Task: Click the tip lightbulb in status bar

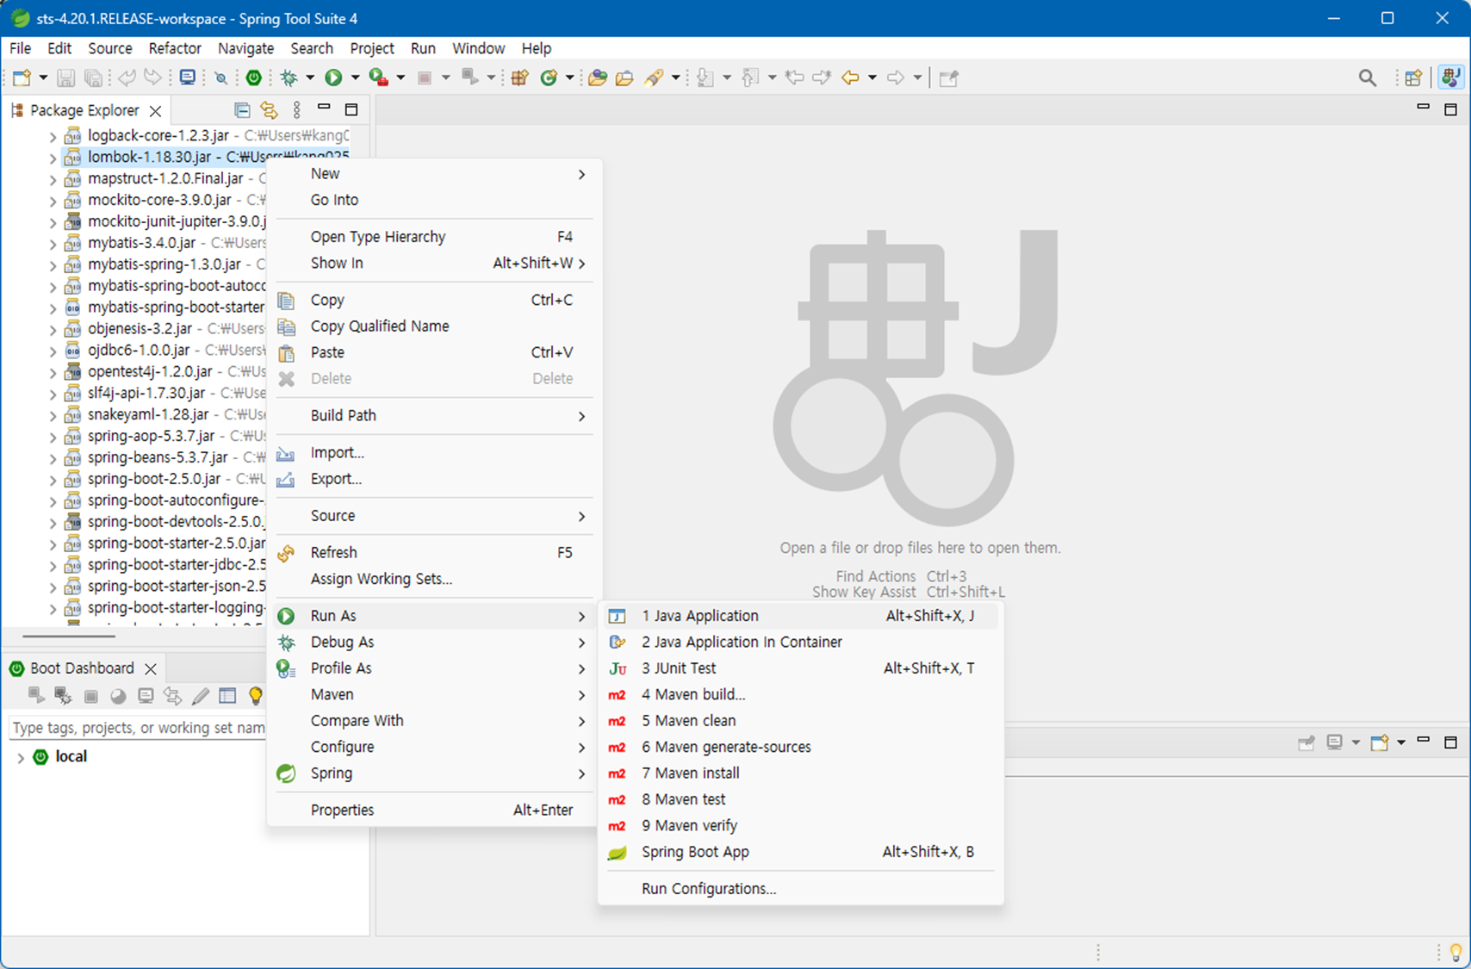Action: 1455,952
